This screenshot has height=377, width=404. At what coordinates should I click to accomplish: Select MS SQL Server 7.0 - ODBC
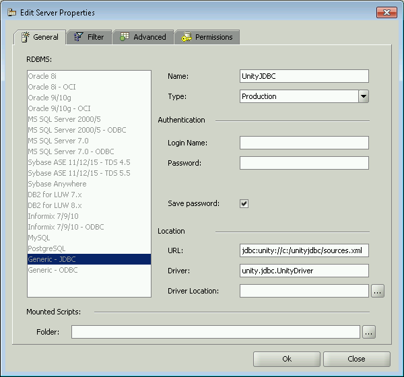click(x=89, y=151)
